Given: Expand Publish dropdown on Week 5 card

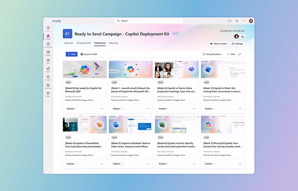Looking at the screenshot, I should [117, 164].
